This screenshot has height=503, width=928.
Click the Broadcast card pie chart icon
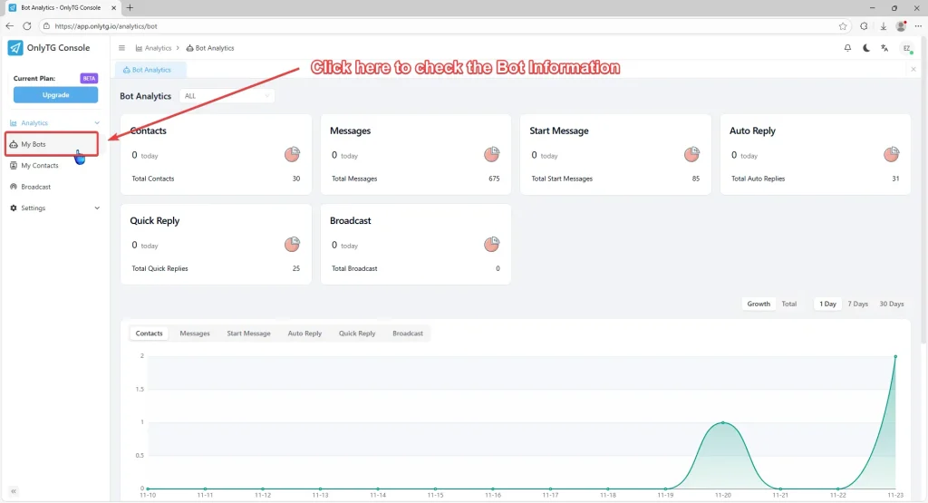[492, 244]
